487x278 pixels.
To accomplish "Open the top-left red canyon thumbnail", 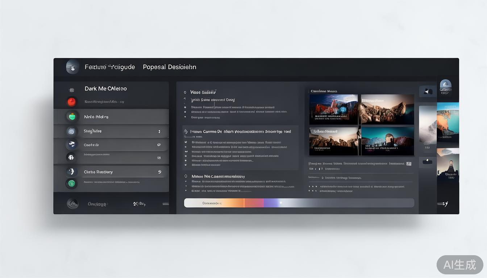I will [333, 109].
